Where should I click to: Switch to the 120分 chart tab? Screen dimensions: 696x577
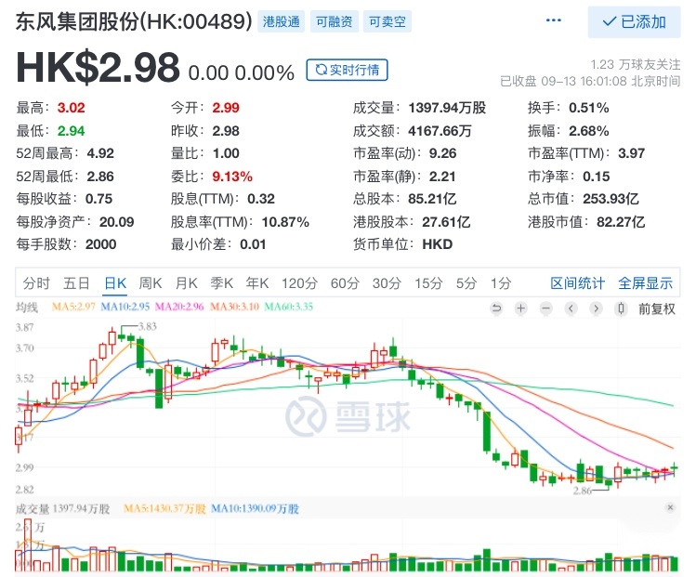point(299,282)
